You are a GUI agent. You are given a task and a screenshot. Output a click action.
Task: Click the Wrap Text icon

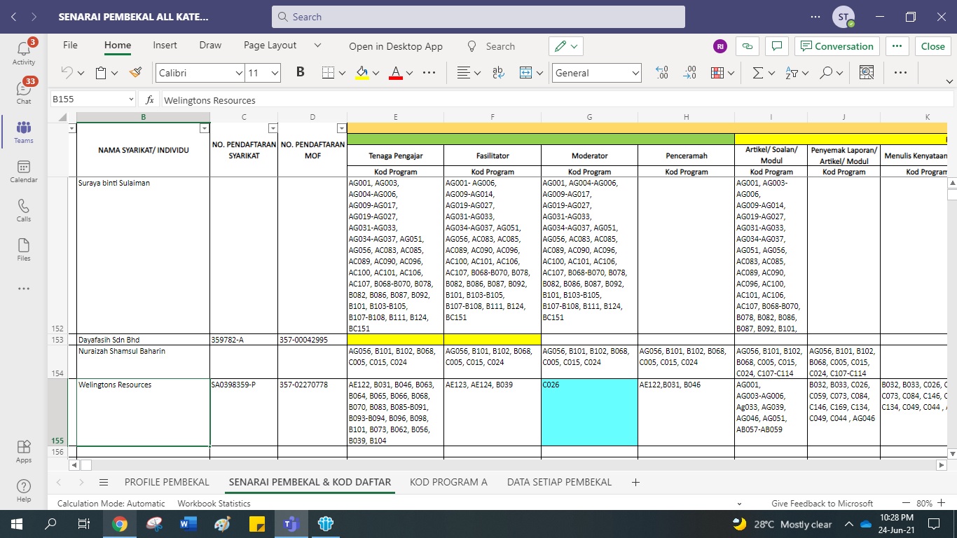click(x=499, y=72)
